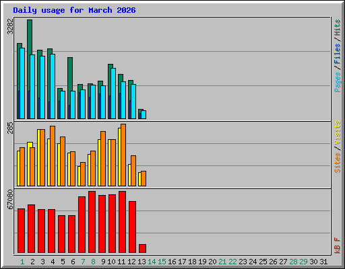Click day label 5 on x-axis
345x269 pixels.
pos(63,262)
